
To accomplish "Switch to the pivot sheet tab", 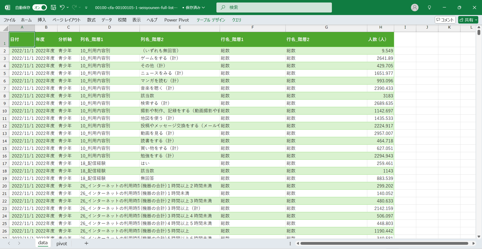I will [62, 243].
